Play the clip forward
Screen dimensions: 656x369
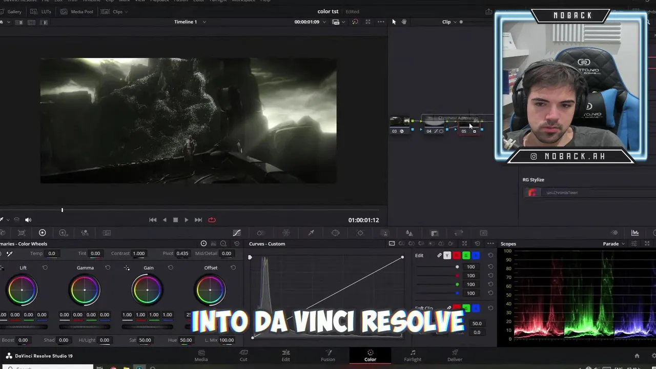point(186,220)
